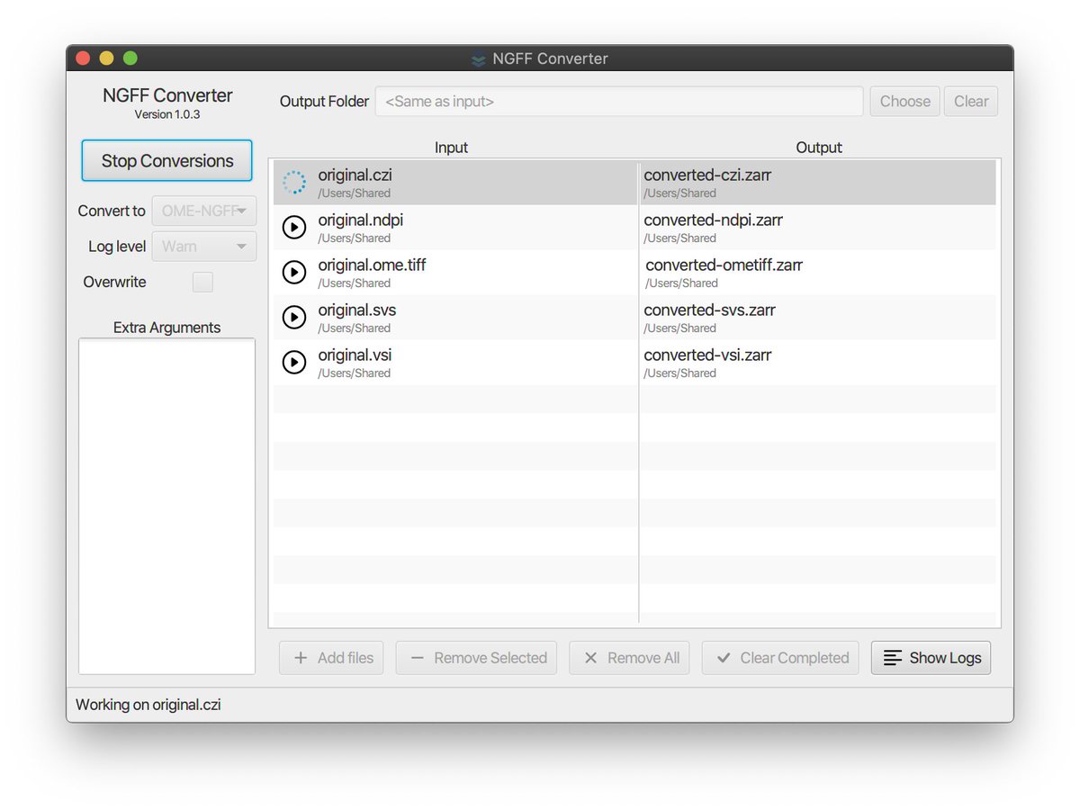Image resolution: width=1080 pixels, height=810 pixels.
Task: Close the window with the red button
Action: 83,58
